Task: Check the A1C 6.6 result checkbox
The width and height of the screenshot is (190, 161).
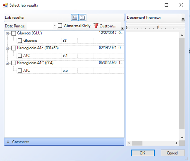Action: tap(20, 70)
